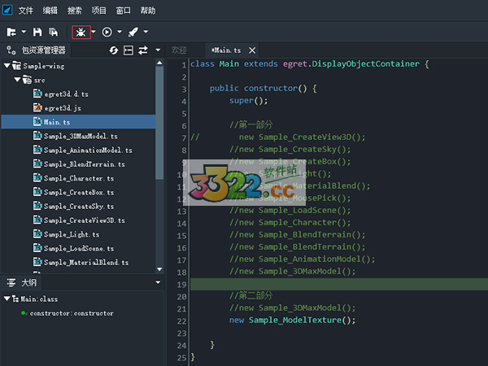Click the Egret Wing app logo
488x366 pixels.
(x=7, y=10)
